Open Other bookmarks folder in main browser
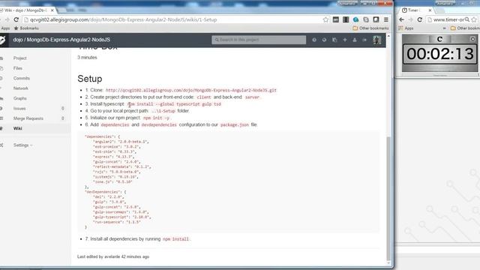 tap(370, 28)
